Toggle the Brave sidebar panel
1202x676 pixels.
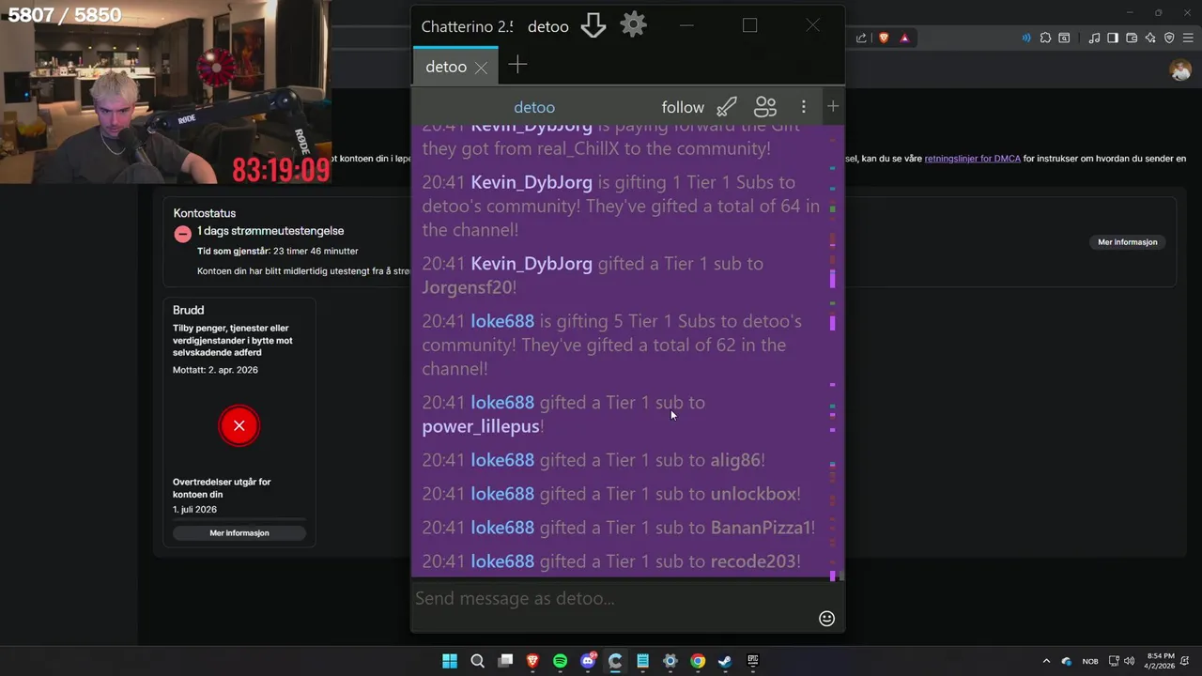pyautogui.click(x=1113, y=38)
